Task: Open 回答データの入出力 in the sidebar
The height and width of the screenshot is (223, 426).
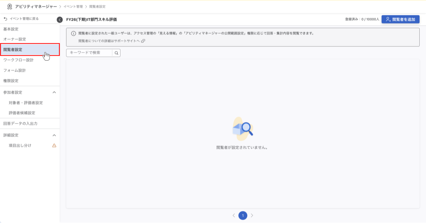Action: pos(30,123)
